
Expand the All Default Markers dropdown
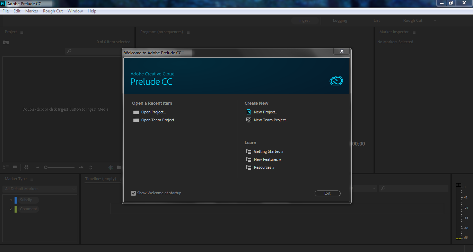click(x=40, y=189)
